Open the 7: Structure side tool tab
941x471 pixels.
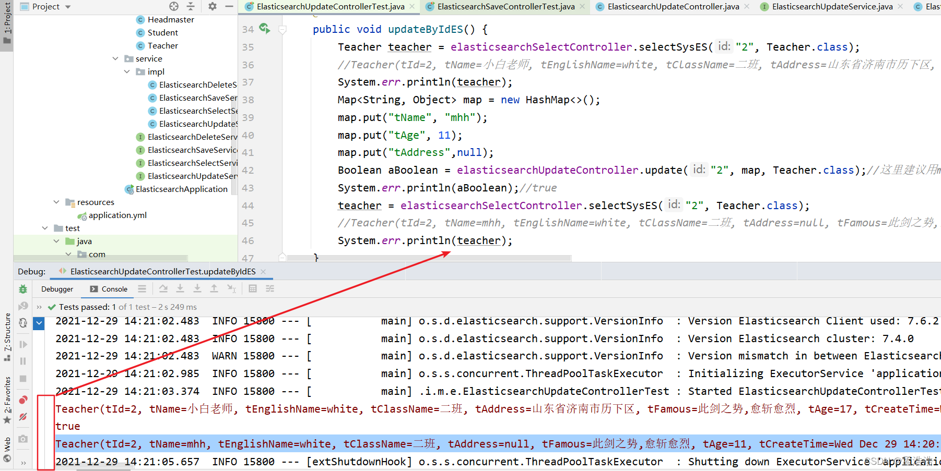[x=7, y=337]
